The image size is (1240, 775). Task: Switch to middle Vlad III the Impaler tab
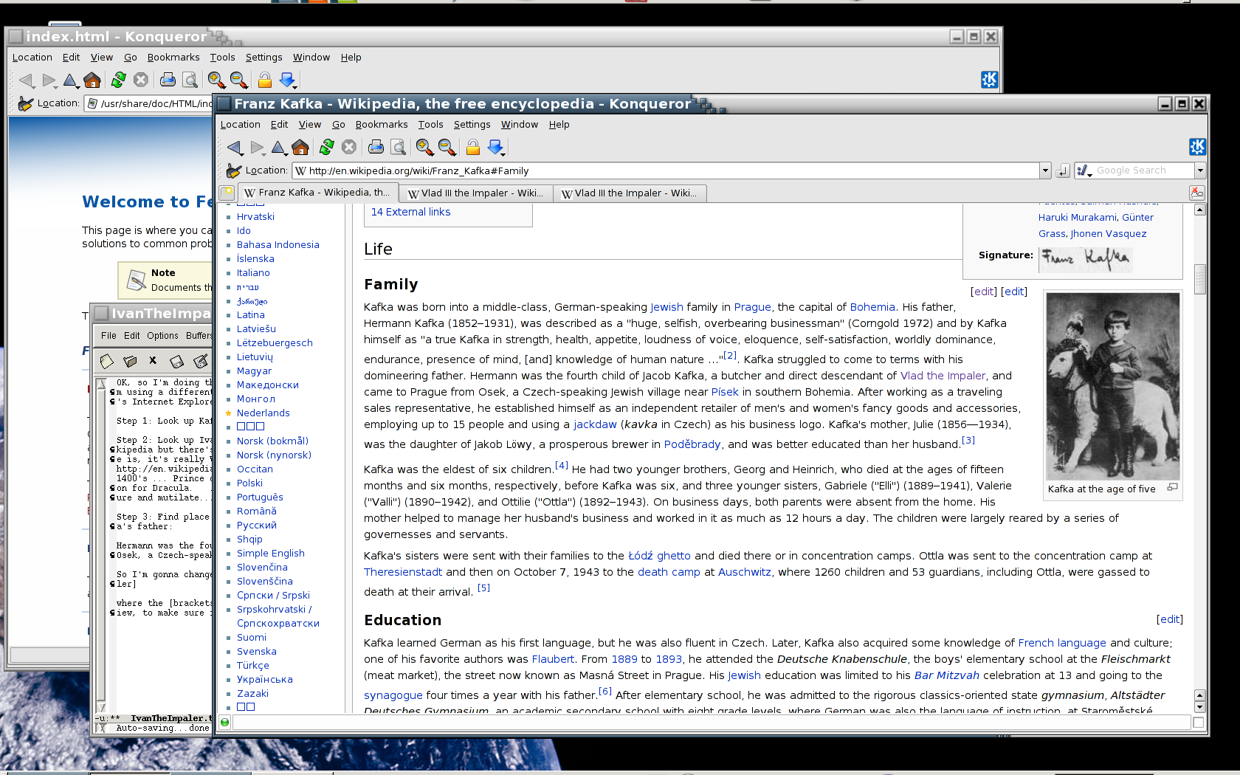[x=475, y=193]
